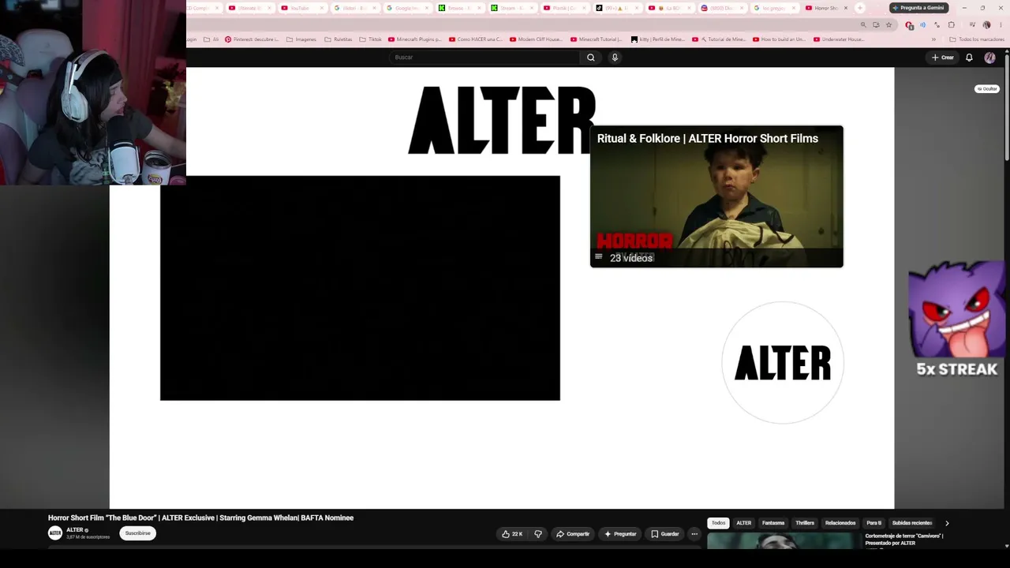
Task: Open the Crear dropdown button
Action: pyautogui.click(x=943, y=58)
